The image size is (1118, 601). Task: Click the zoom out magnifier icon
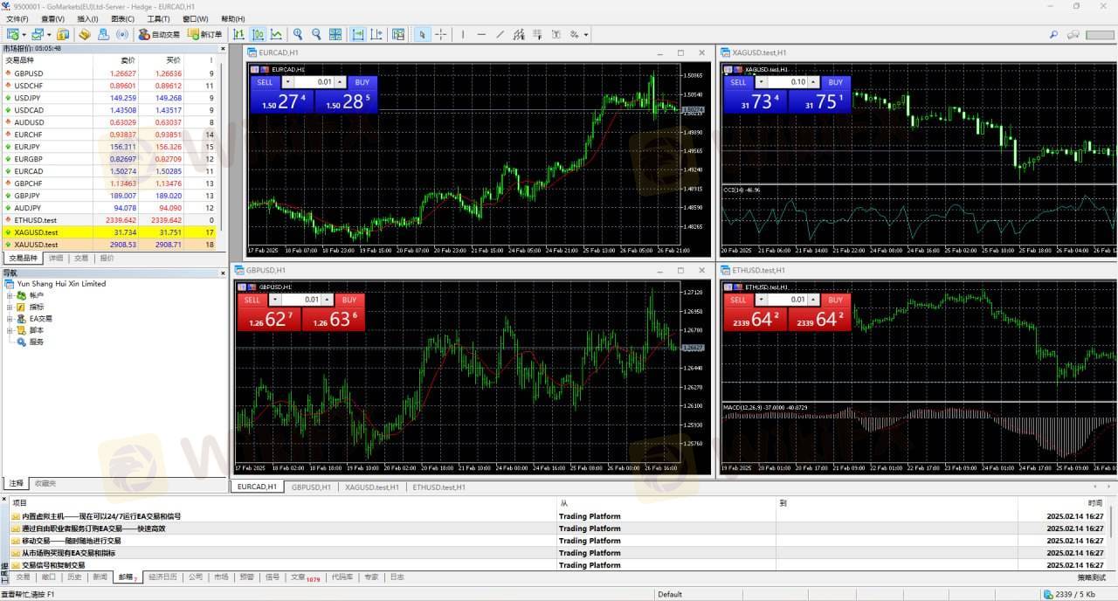[x=316, y=35]
